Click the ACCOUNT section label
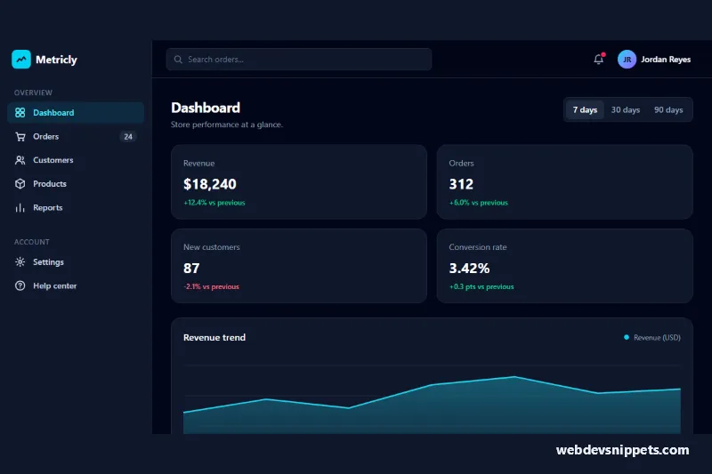 [x=32, y=242]
